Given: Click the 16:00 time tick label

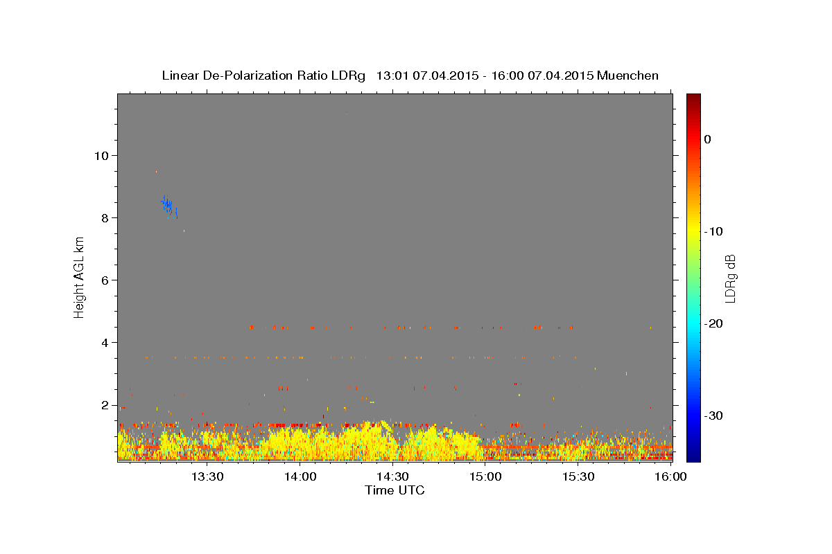Looking at the screenshot, I should 670,477.
